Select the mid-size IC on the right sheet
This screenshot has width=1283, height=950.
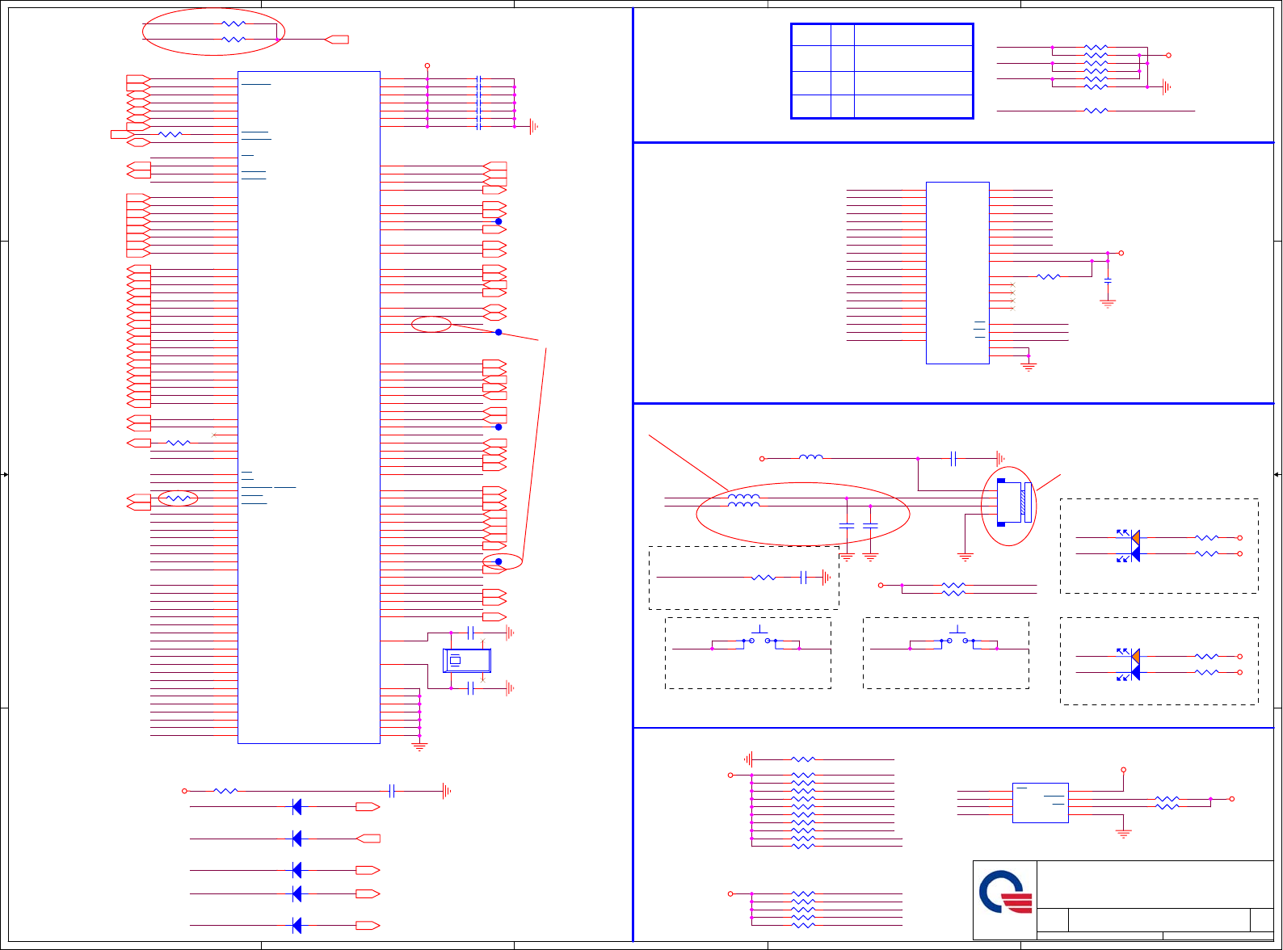[x=957, y=273]
